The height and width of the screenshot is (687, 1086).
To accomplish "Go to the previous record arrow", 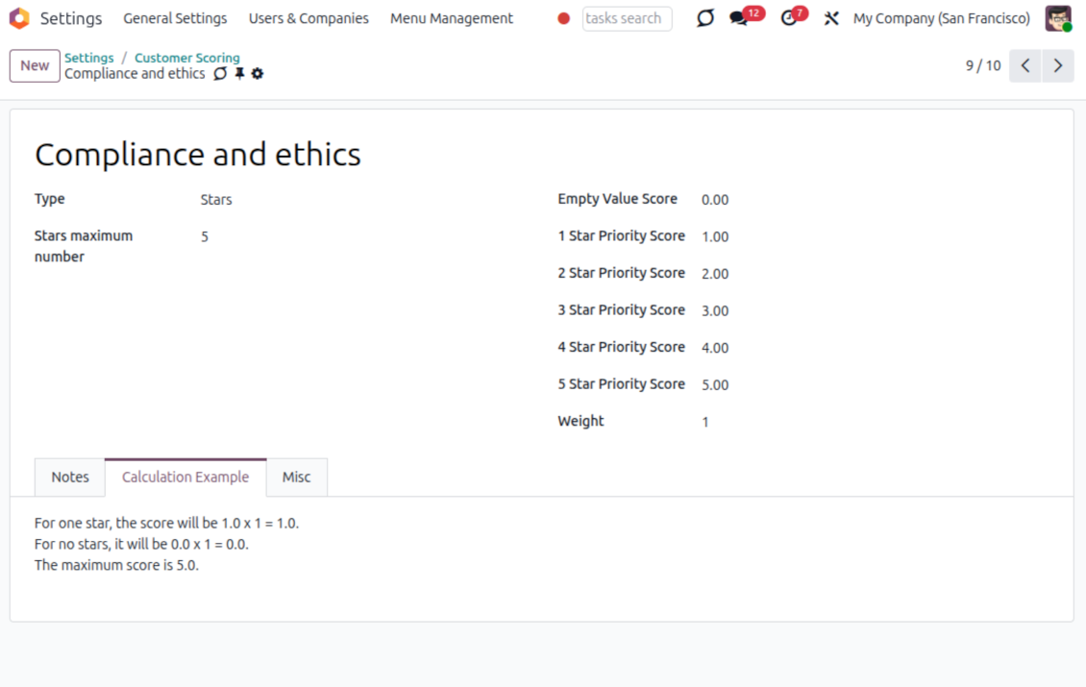I will 1025,66.
